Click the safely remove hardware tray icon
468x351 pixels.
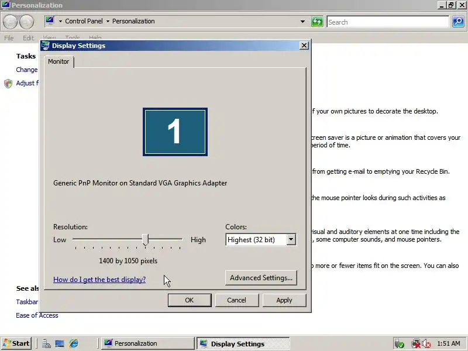coord(400,344)
